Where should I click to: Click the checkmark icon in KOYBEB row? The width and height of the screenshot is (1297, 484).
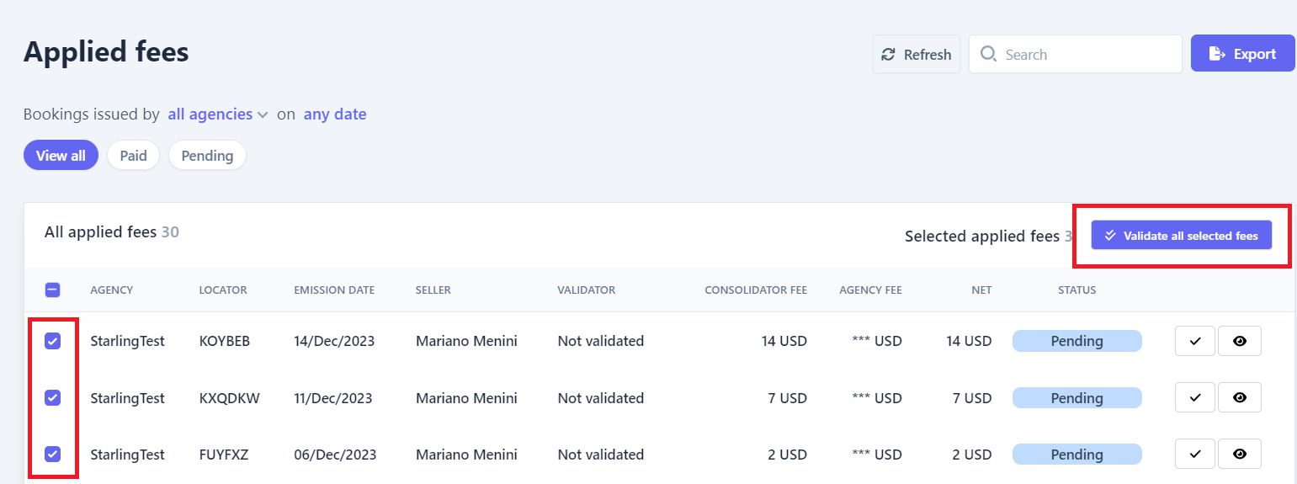tap(1195, 341)
